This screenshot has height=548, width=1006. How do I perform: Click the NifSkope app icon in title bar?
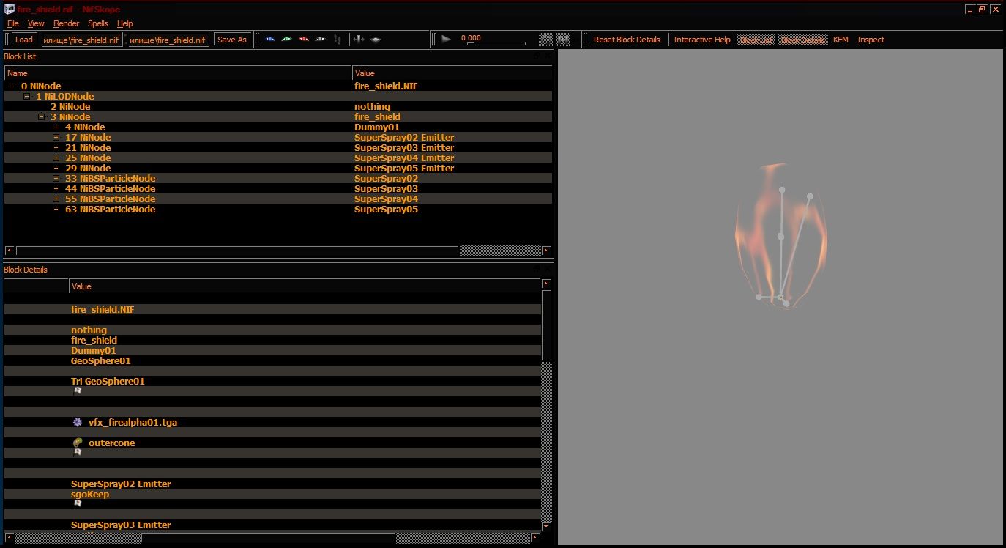[x=10, y=10]
